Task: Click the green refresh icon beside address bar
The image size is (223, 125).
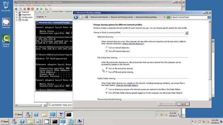Action: tap(168, 17)
